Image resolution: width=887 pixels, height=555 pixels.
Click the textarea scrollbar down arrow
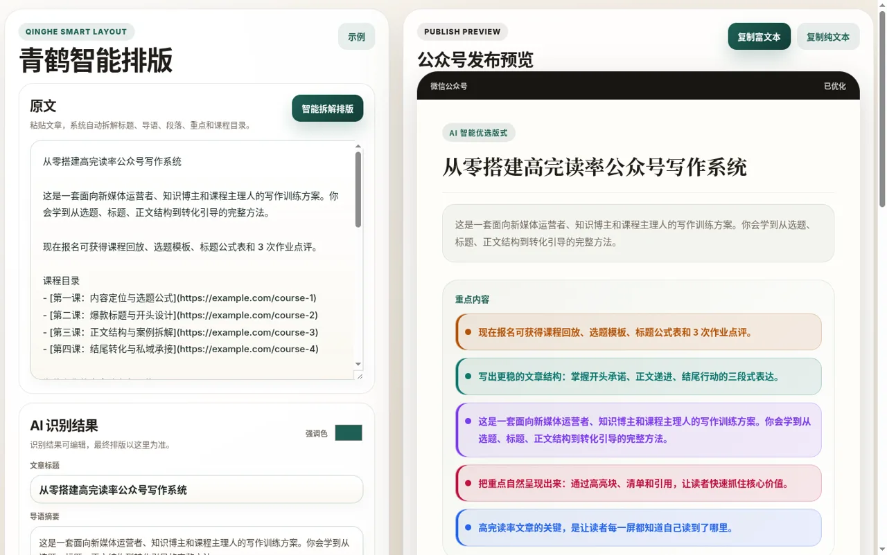click(358, 364)
